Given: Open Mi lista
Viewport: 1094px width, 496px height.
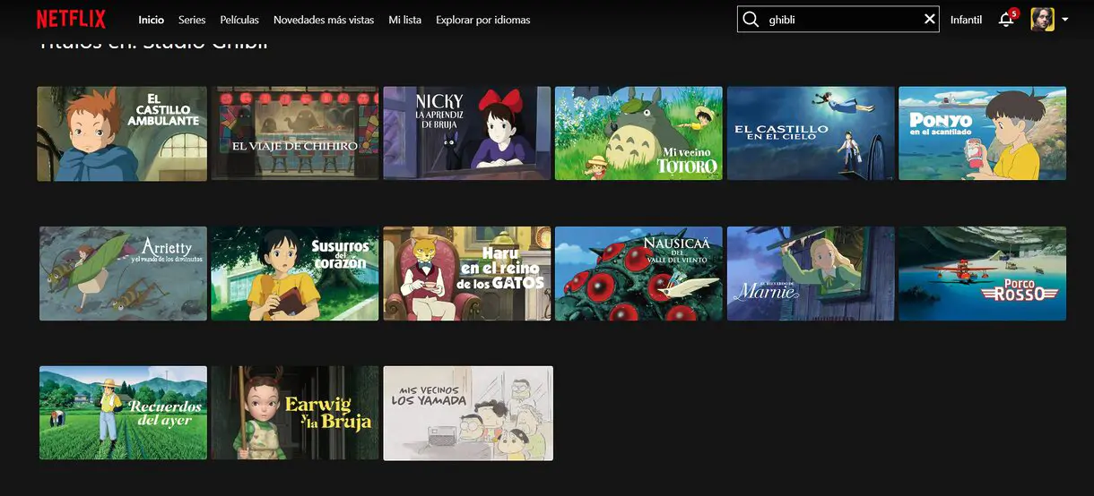Looking at the screenshot, I should point(405,20).
